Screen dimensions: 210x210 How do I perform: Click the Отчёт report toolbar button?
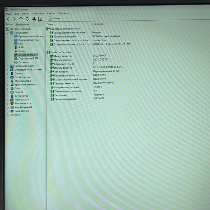coord(54,19)
